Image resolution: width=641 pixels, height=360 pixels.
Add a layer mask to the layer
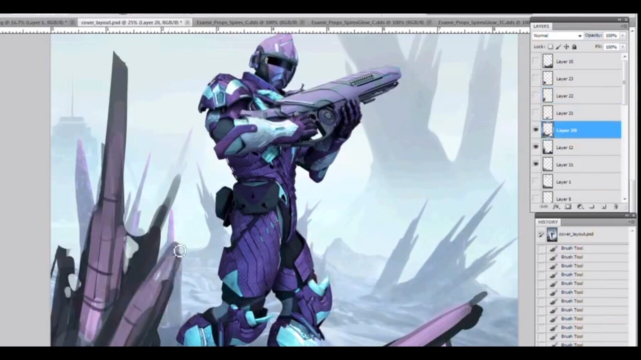click(x=568, y=207)
